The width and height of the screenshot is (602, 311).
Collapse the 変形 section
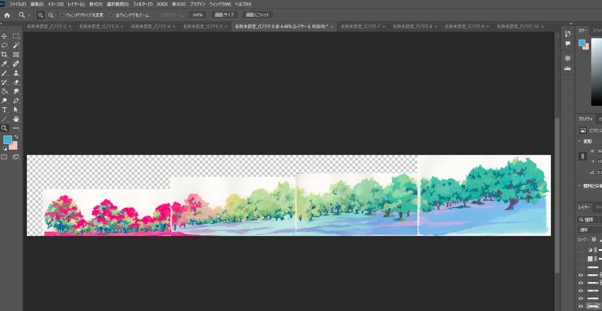click(x=580, y=141)
